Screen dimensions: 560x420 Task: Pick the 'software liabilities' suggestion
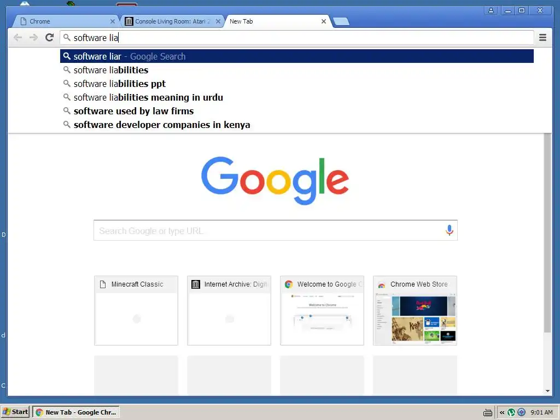click(297, 70)
